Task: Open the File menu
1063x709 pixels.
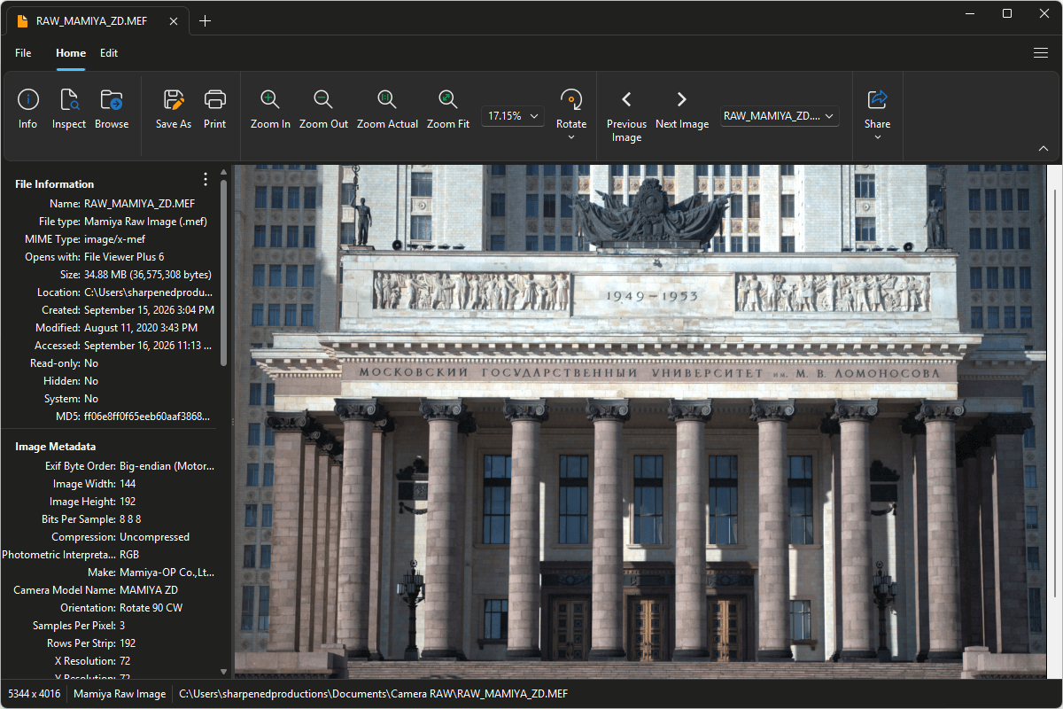Action: 23,53
